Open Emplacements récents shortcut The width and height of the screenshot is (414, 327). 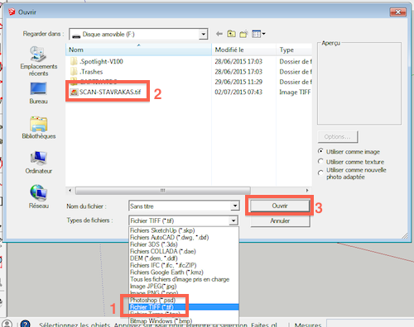[39, 61]
